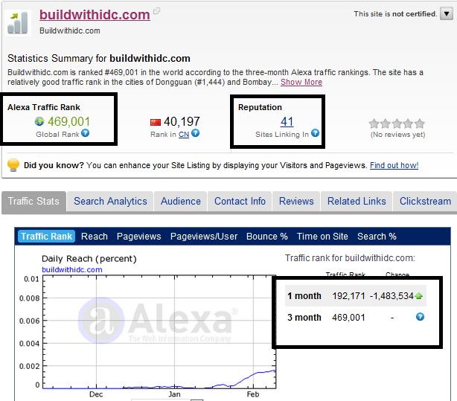Open the CN country rank link
The width and height of the screenshot is (457, 401).
[184, 135]
